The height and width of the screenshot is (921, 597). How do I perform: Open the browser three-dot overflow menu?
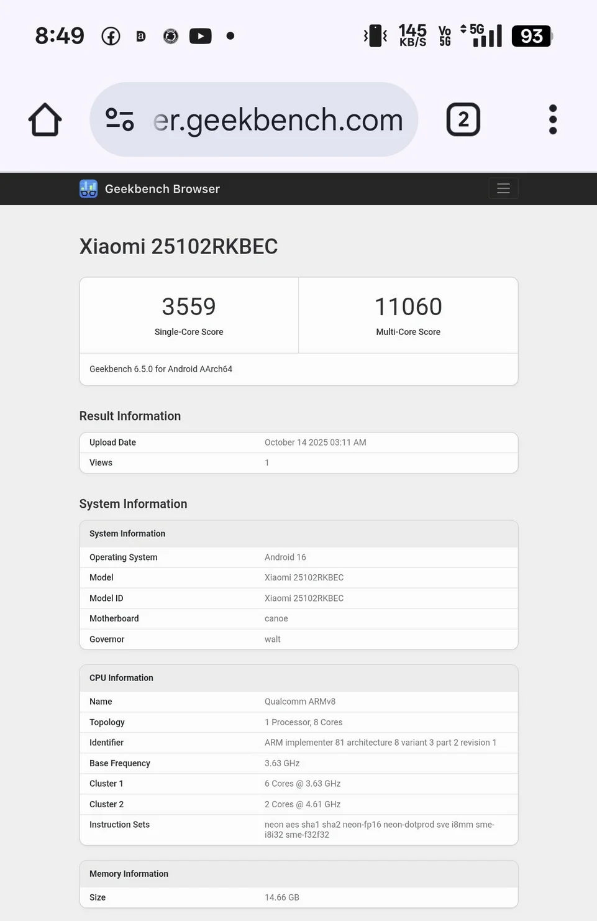[552, 119]
